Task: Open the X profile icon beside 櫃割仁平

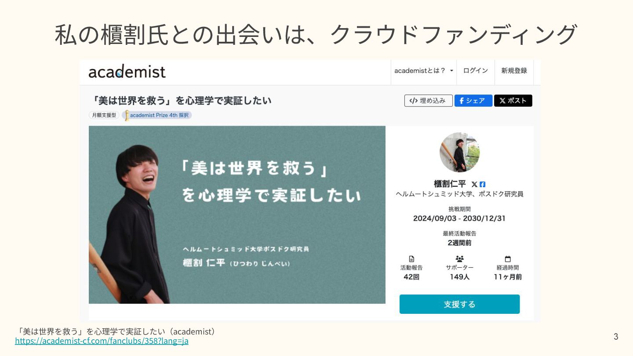Action: 474,184
